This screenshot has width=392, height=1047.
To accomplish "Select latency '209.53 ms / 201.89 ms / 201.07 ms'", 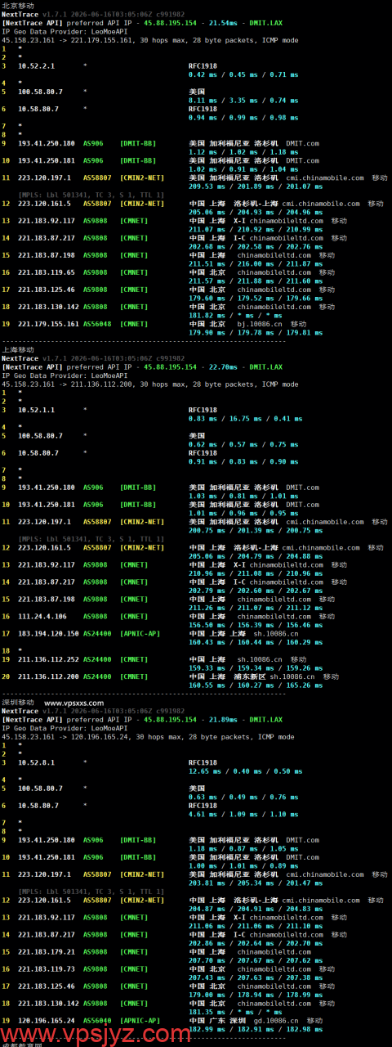I will point(248,186).
